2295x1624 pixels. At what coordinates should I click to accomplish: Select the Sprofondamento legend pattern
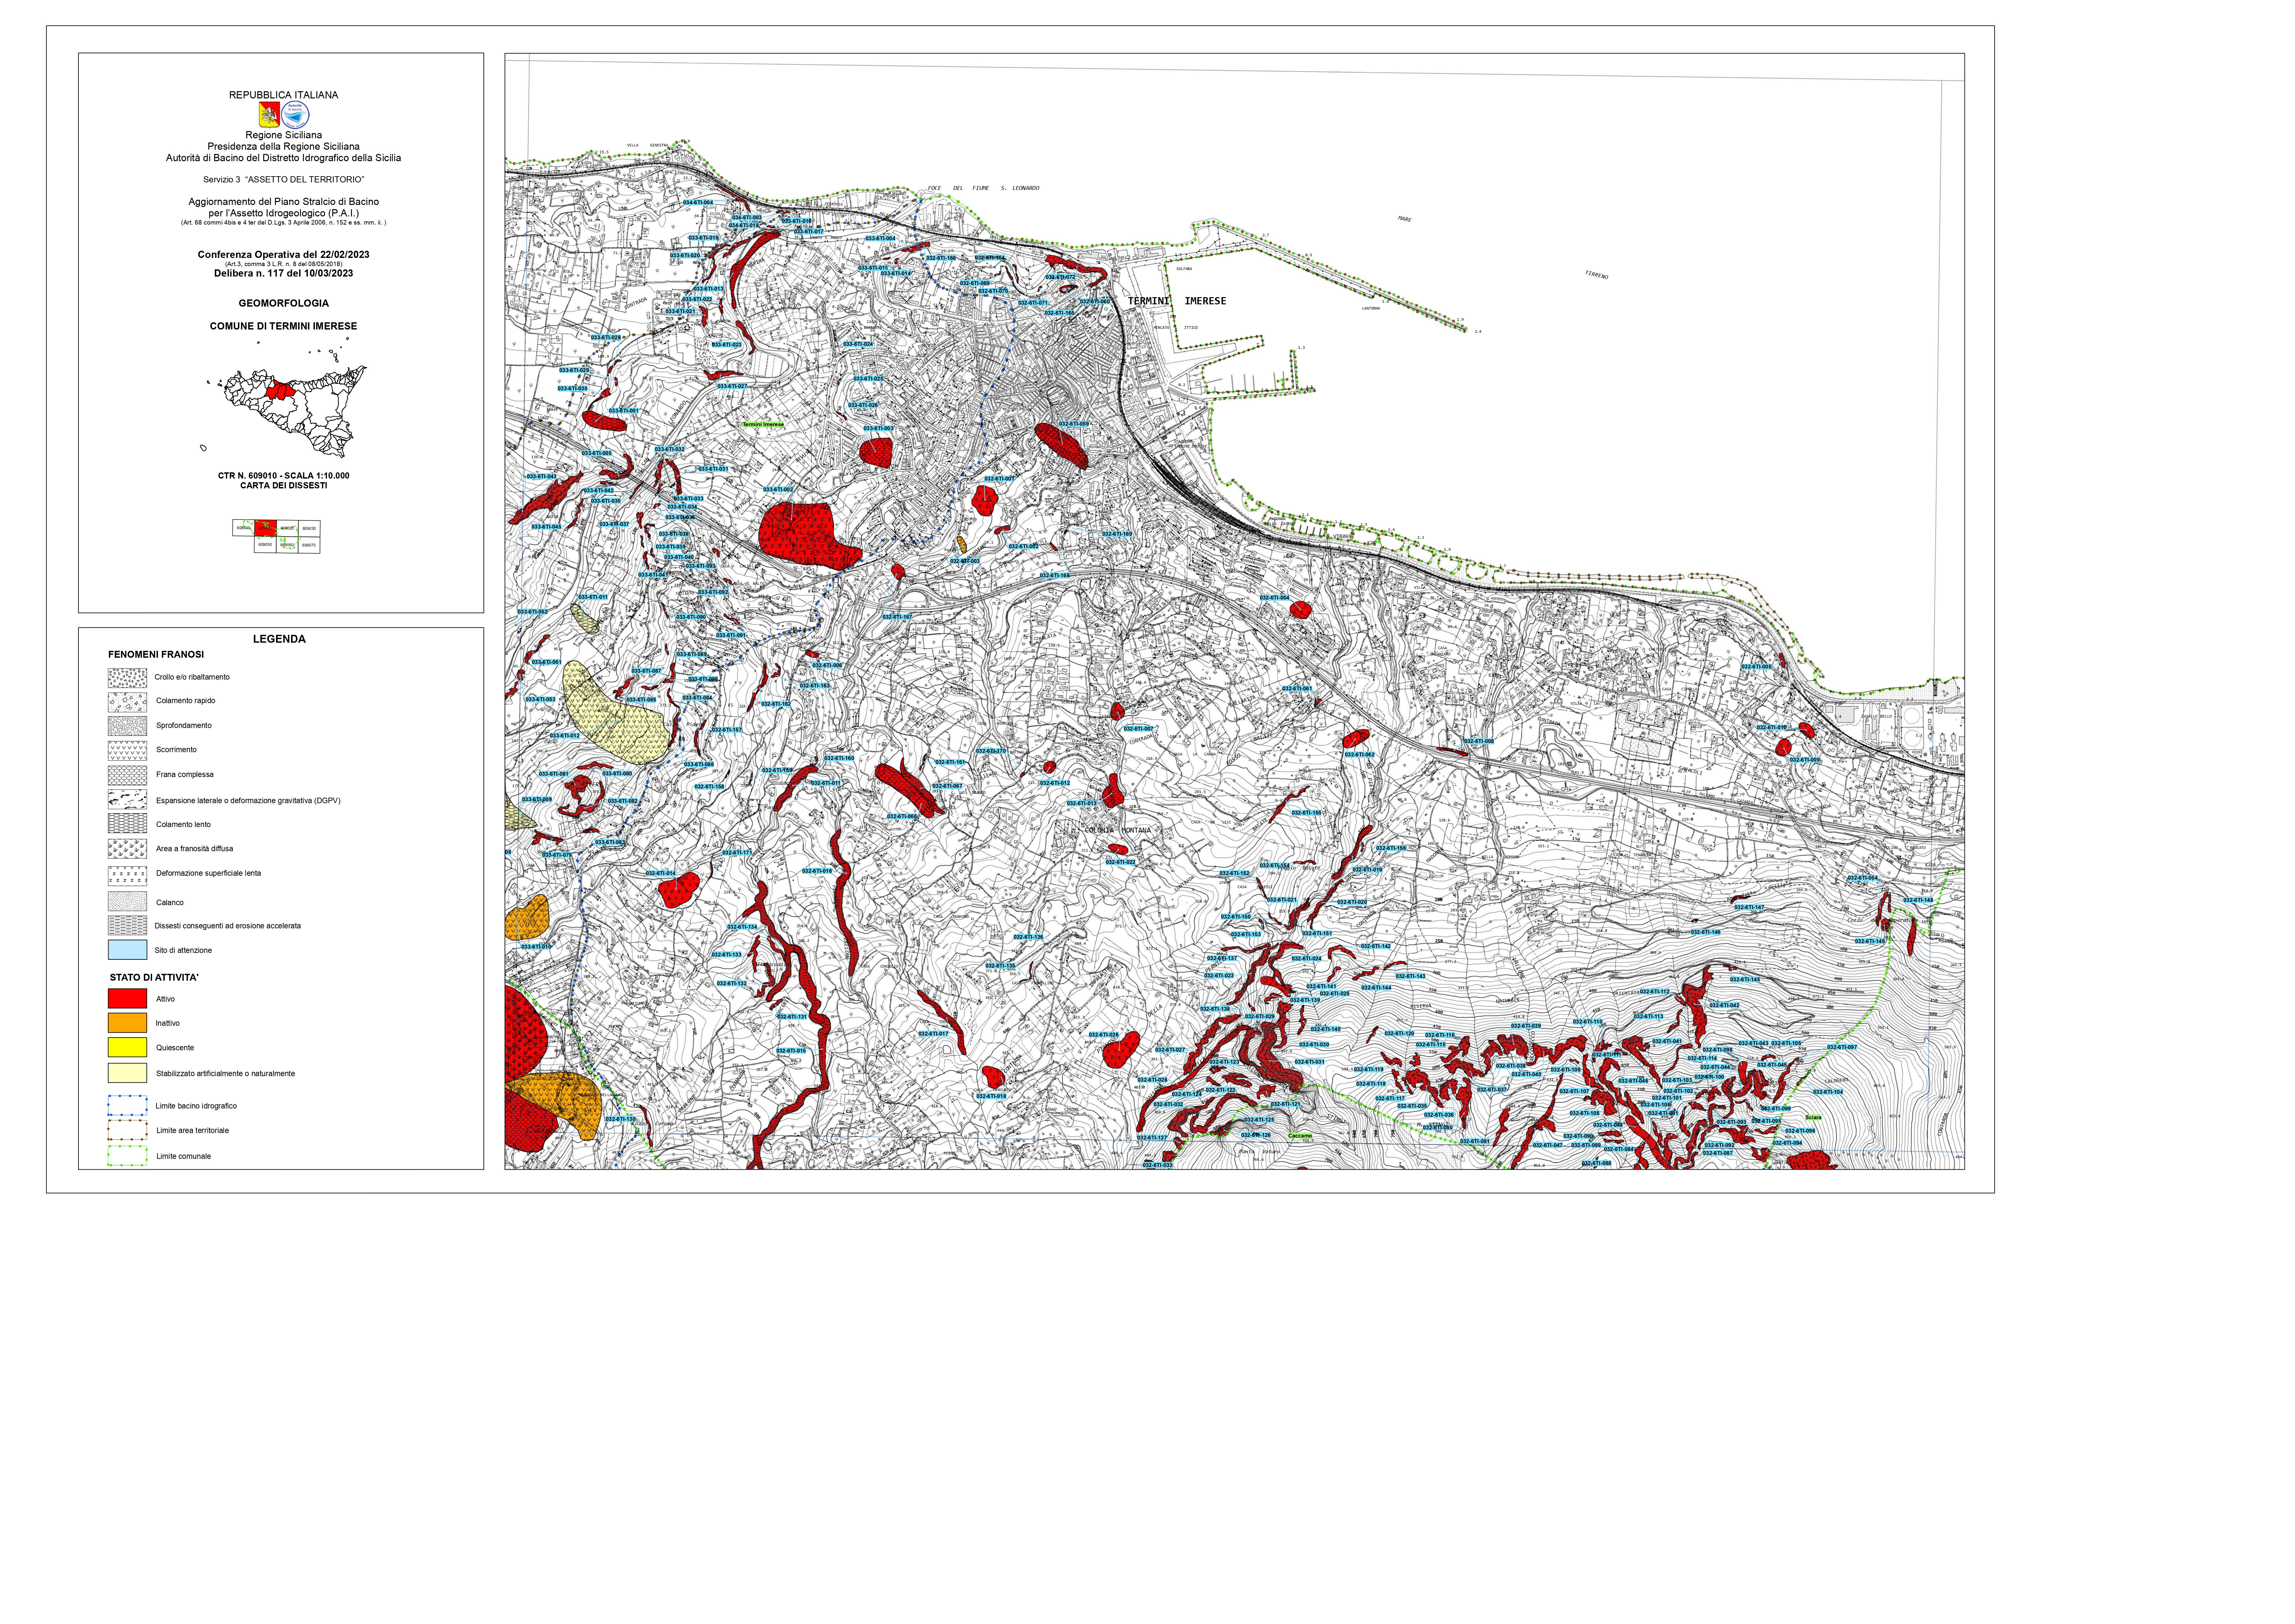[127, 726]
